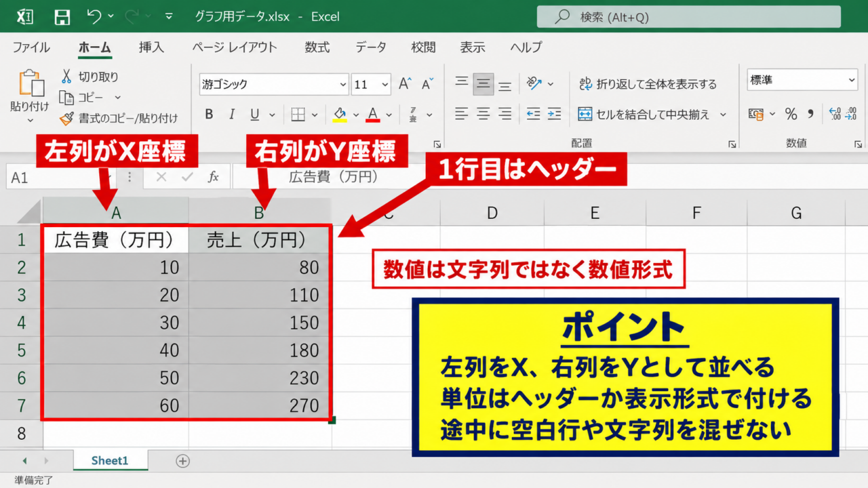Add a new sheet with plus icon
868x488 pixels.
point(182,461)
